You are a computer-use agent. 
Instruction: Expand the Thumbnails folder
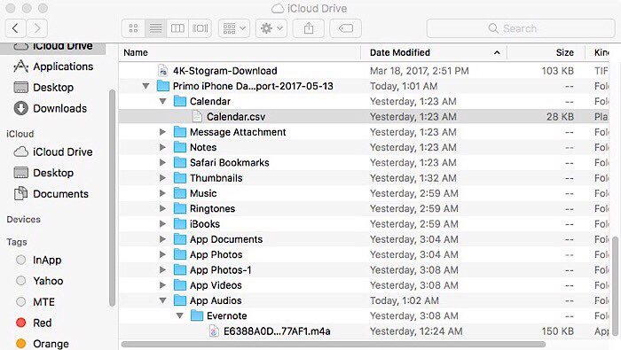tap(162, 178)
